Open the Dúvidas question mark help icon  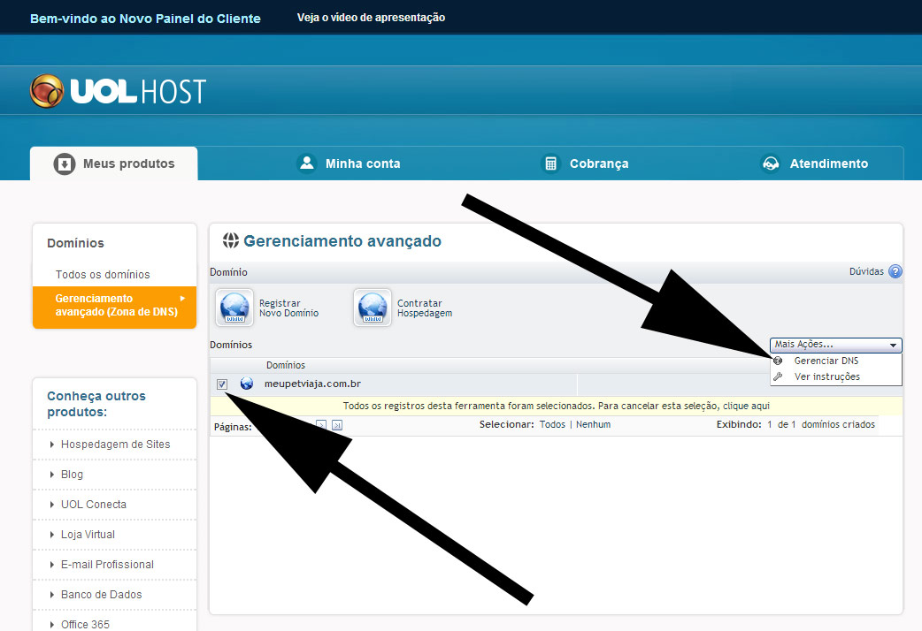[x=895, y=271]
